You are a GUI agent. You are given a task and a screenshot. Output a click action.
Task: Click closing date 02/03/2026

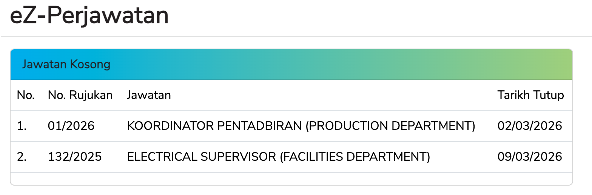click(530, 126)
